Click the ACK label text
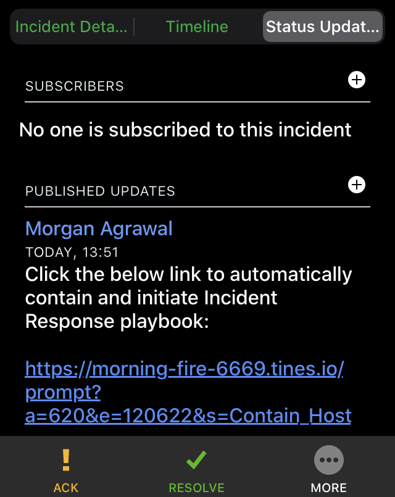395x497 pixels. (66, 488)
